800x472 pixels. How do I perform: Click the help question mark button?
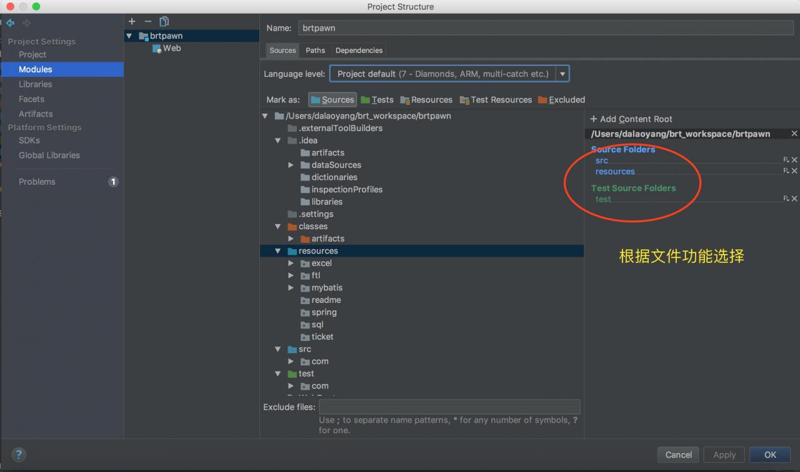(19, 455)
